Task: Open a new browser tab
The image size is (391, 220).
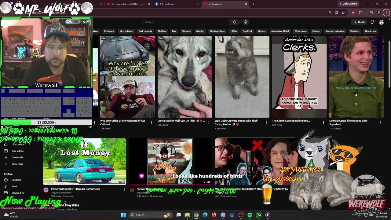Action: click(253, 4)
